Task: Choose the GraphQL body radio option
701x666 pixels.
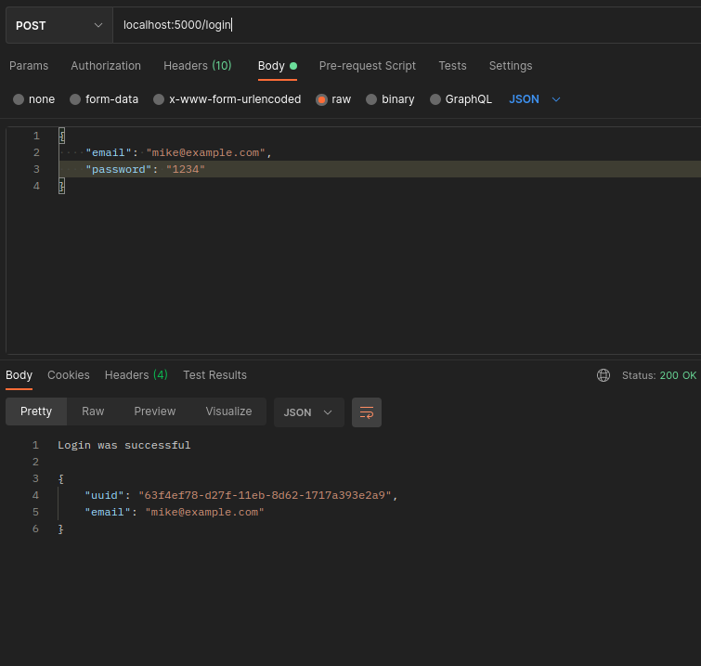Action: tap(435, 99)
